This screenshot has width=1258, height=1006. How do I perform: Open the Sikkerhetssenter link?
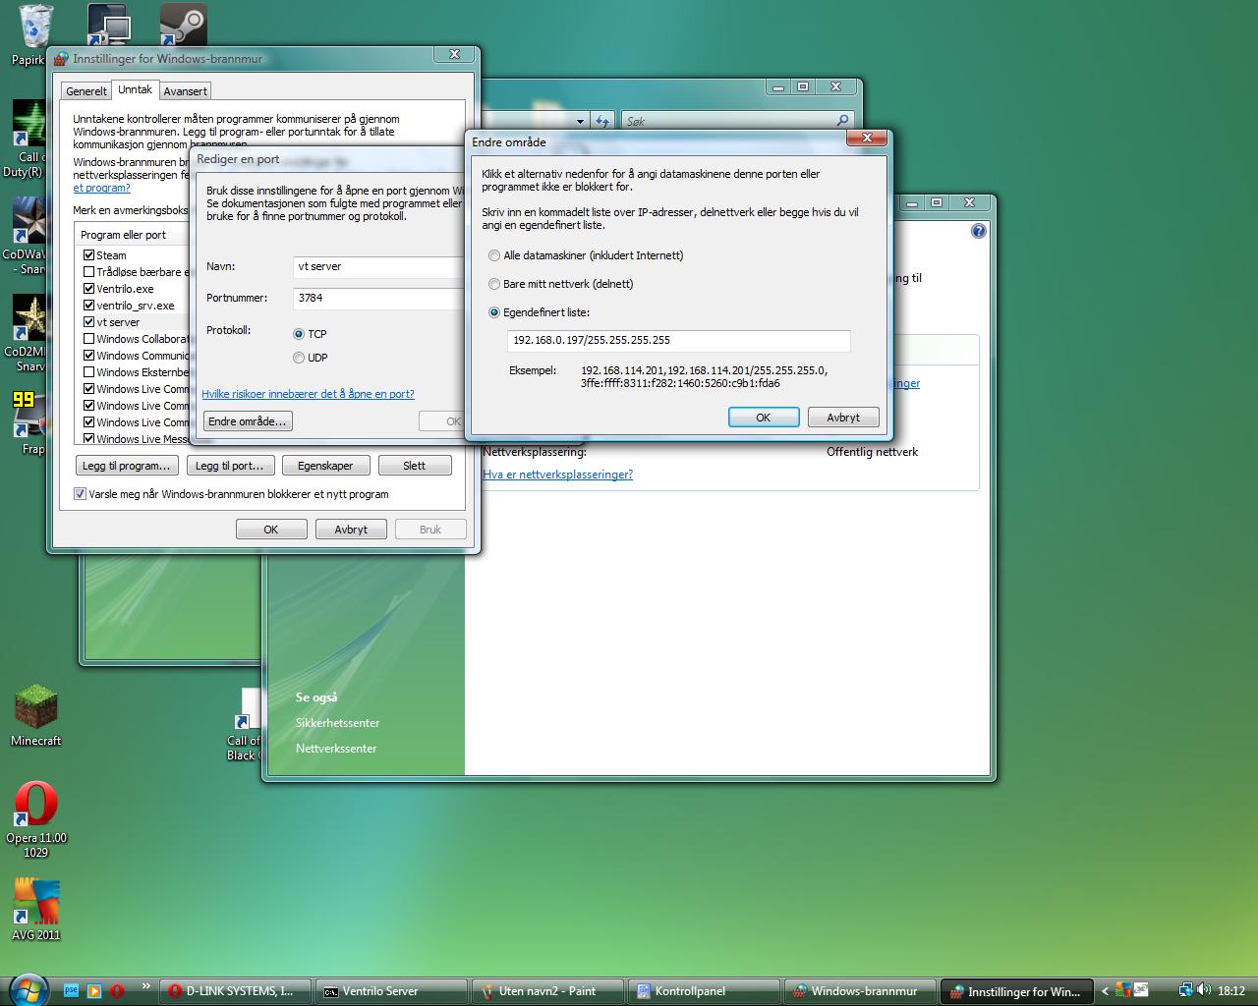[337, 723]
